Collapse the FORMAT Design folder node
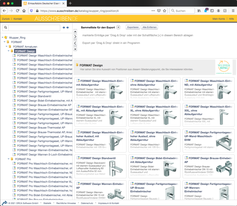 coord(9,51)
